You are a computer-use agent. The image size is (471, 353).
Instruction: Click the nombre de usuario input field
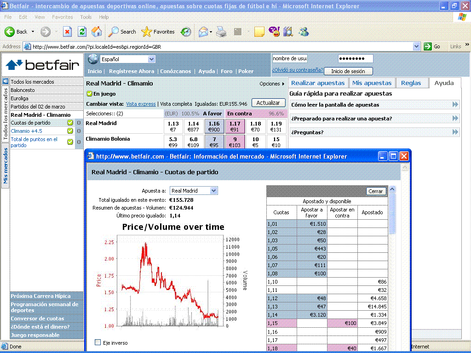[x=290, y=58]
